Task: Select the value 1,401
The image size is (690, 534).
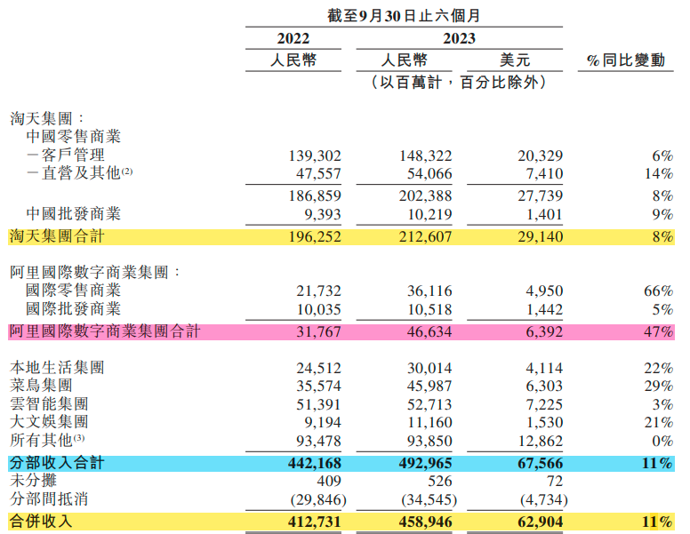Action: (x=544, y=215)
